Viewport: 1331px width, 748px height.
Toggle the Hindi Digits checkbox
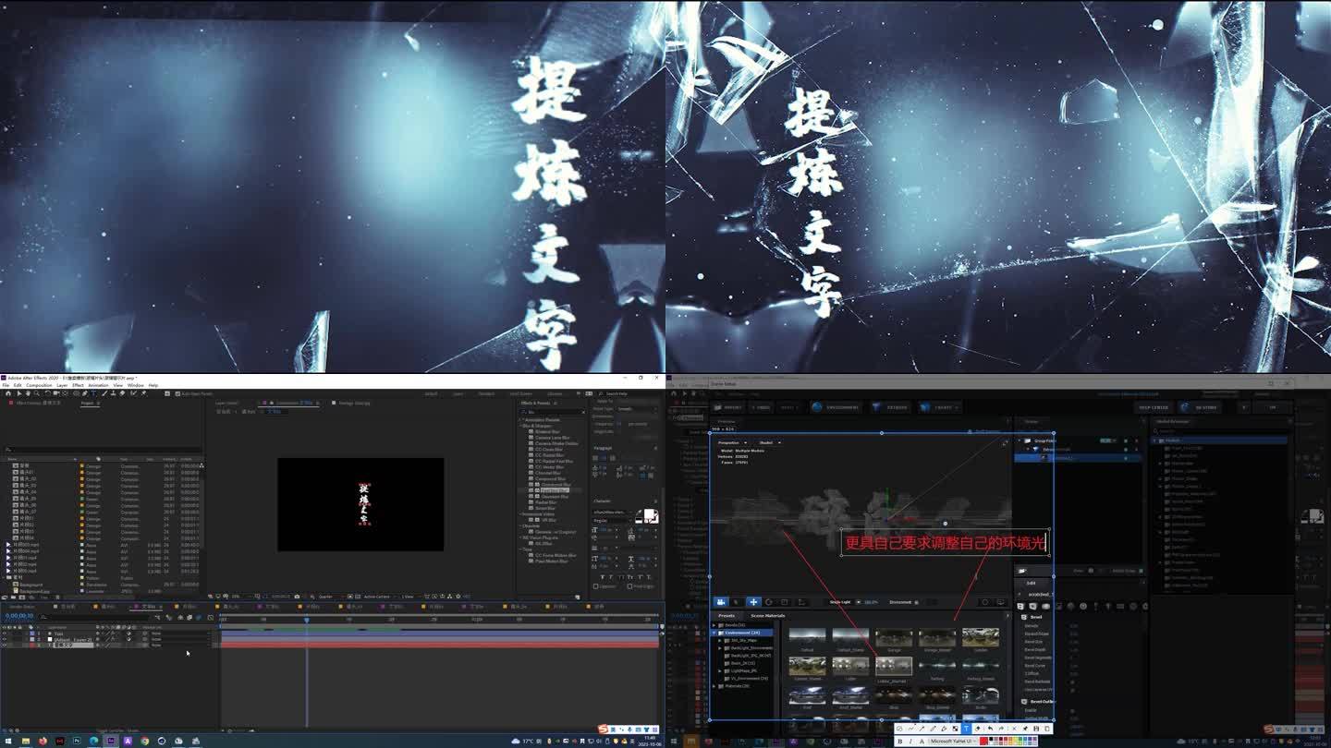[629, 586]
